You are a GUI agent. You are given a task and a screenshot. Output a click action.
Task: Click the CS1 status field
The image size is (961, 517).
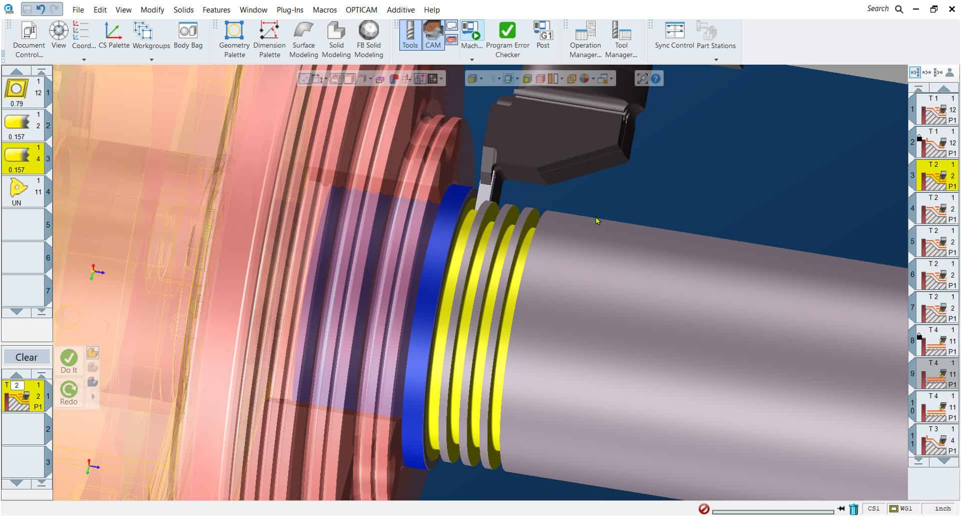(873, 508)
